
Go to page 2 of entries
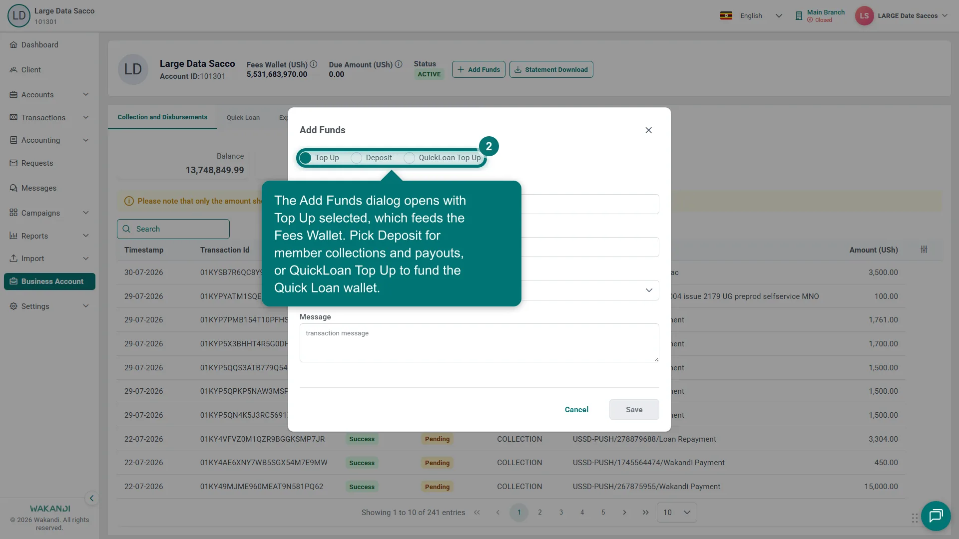[540, 513]
